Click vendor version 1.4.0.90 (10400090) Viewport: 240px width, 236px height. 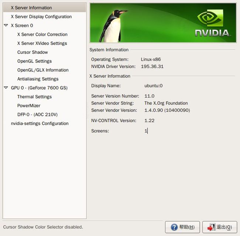[167, 110]
